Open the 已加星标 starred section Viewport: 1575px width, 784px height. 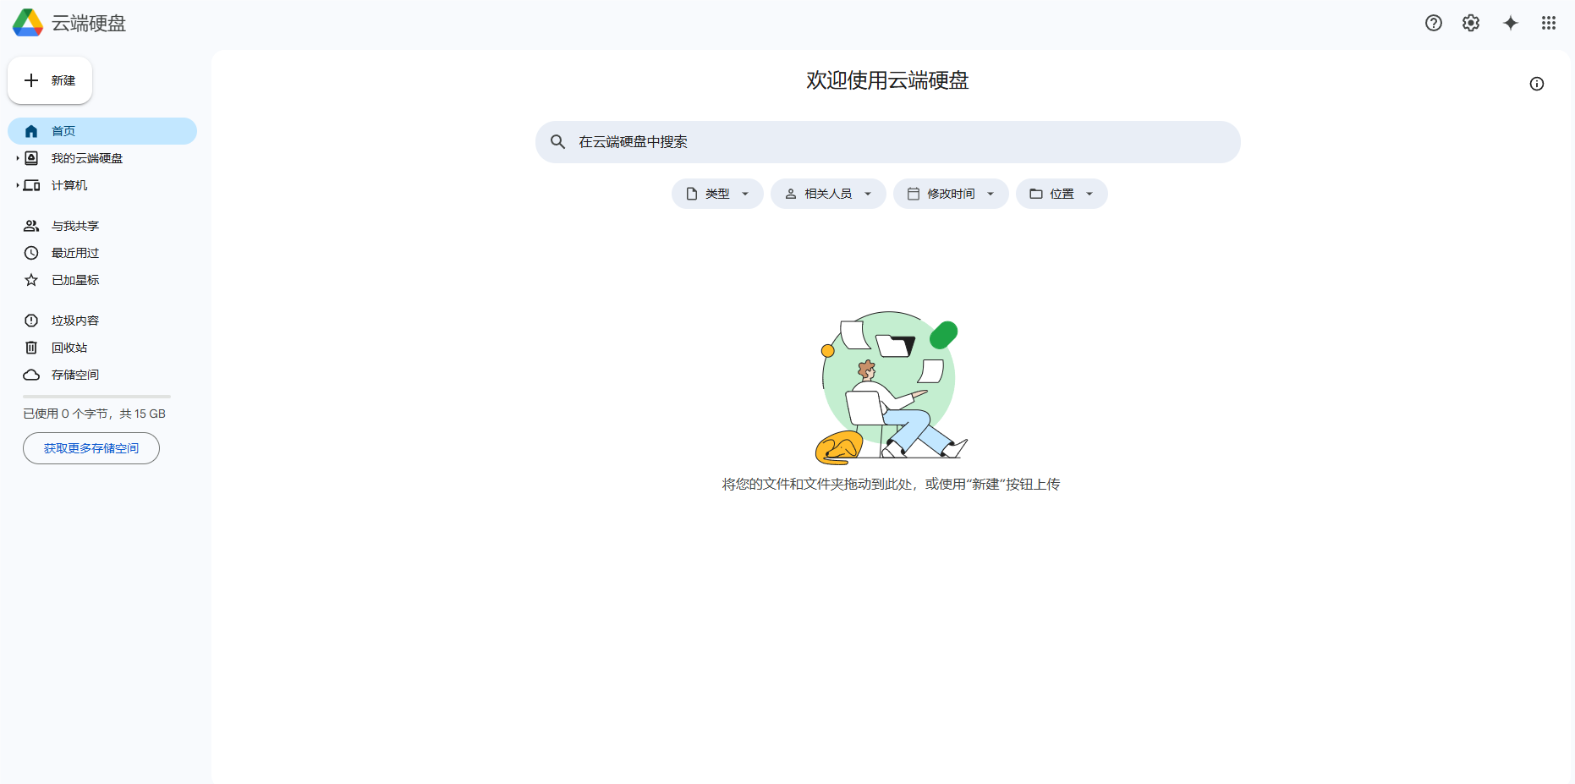[74, 279]
